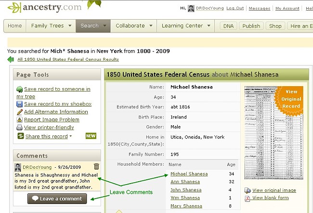Click View printer-friendly link
The image size is (313, 213).
[49, 127]
